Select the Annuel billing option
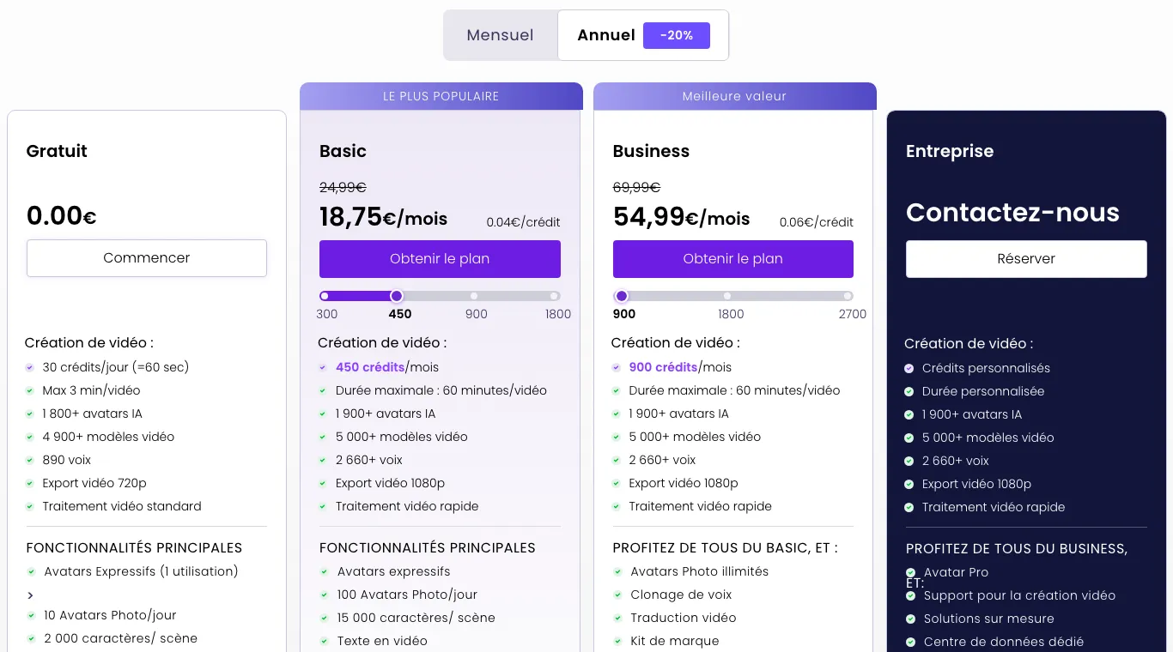Screen dimensions: 1173x652 642,35
